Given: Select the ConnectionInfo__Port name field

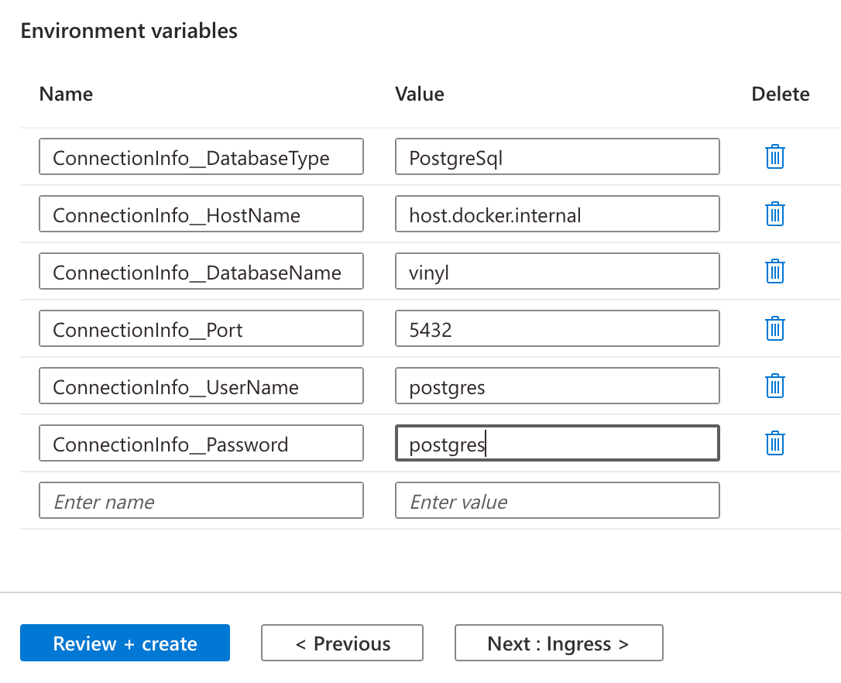Looking at the screenshot, I should 201,328.
